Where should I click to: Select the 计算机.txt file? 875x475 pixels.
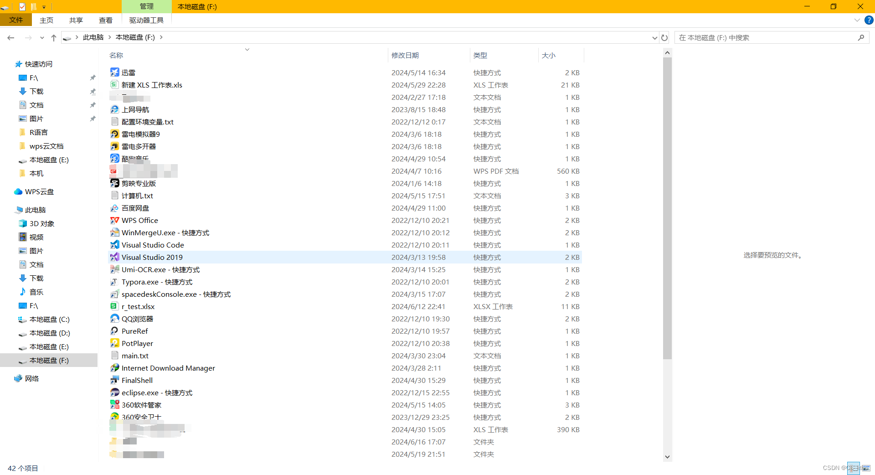137,196
